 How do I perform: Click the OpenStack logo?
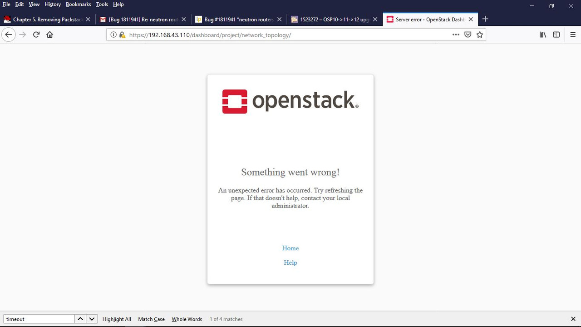[x=290, y=101]
